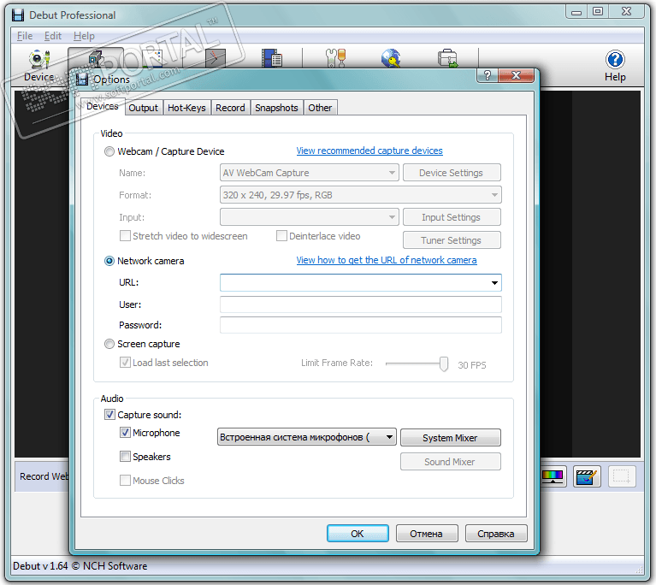Click the Отмена cancel button
Viewport: 656px width, 585px height.
pyautogui.click(x=427, y=534)
